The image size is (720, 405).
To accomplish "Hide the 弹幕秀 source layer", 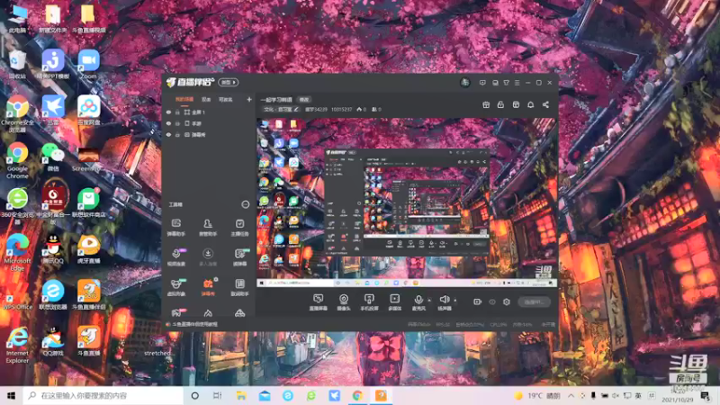I will [168, 135].
